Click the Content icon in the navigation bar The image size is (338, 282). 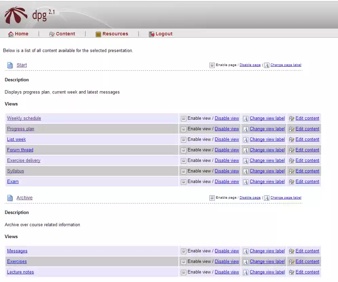[x=52, y=34]
